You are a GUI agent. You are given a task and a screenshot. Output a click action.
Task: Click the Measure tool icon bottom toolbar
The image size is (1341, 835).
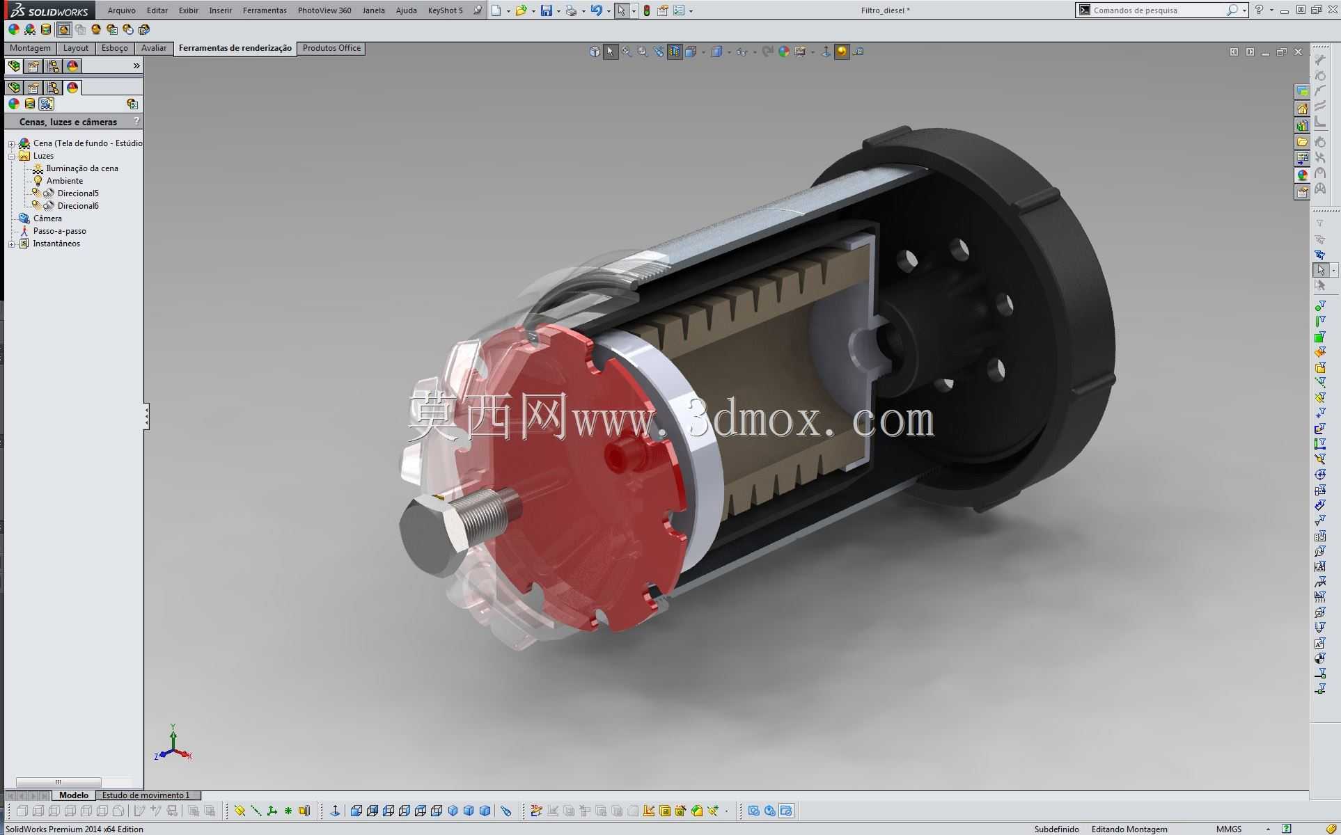(506, 811)
